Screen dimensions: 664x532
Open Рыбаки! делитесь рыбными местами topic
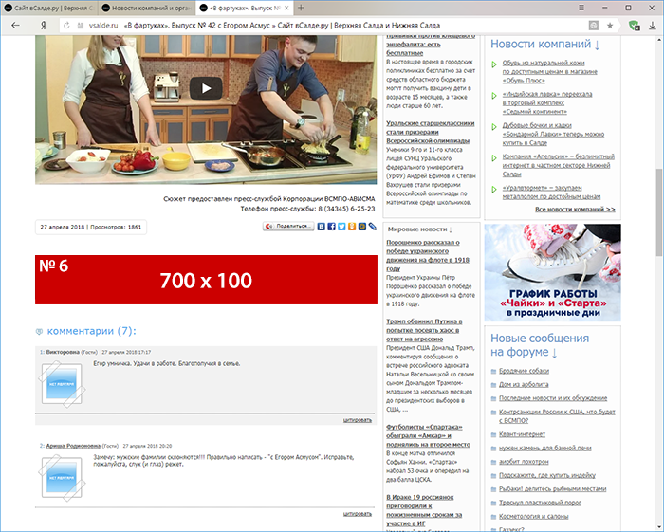[553, 488]
